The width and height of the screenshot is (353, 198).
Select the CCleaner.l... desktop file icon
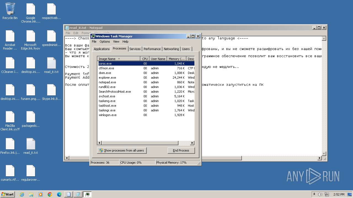click(x=10, y=65)
